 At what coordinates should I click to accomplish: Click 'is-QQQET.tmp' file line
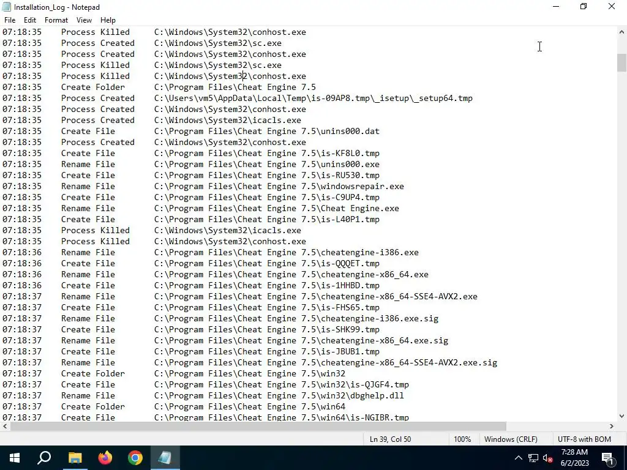coord(191,264)
